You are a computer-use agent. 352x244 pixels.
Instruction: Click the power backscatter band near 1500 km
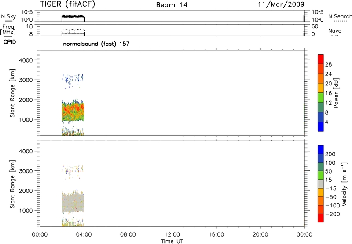pyautogui.click(x=73, y=111)
